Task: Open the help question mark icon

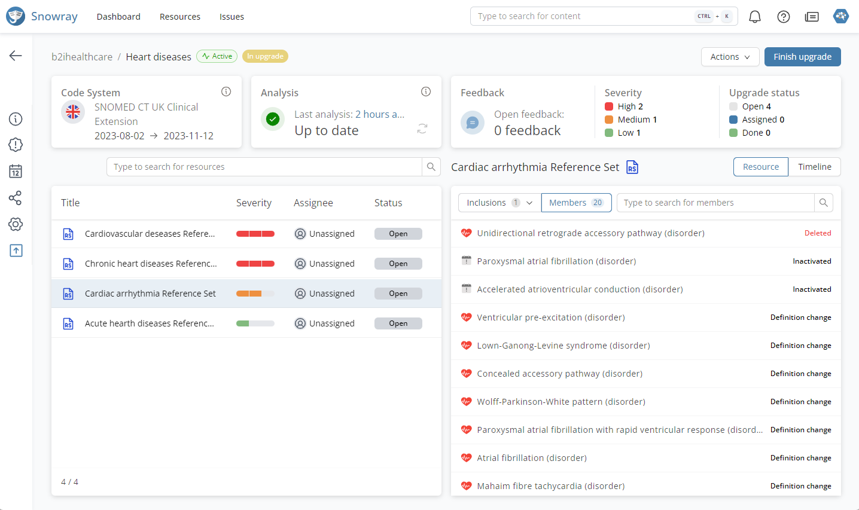Action: pyautogui.click(x=783, y=17)
